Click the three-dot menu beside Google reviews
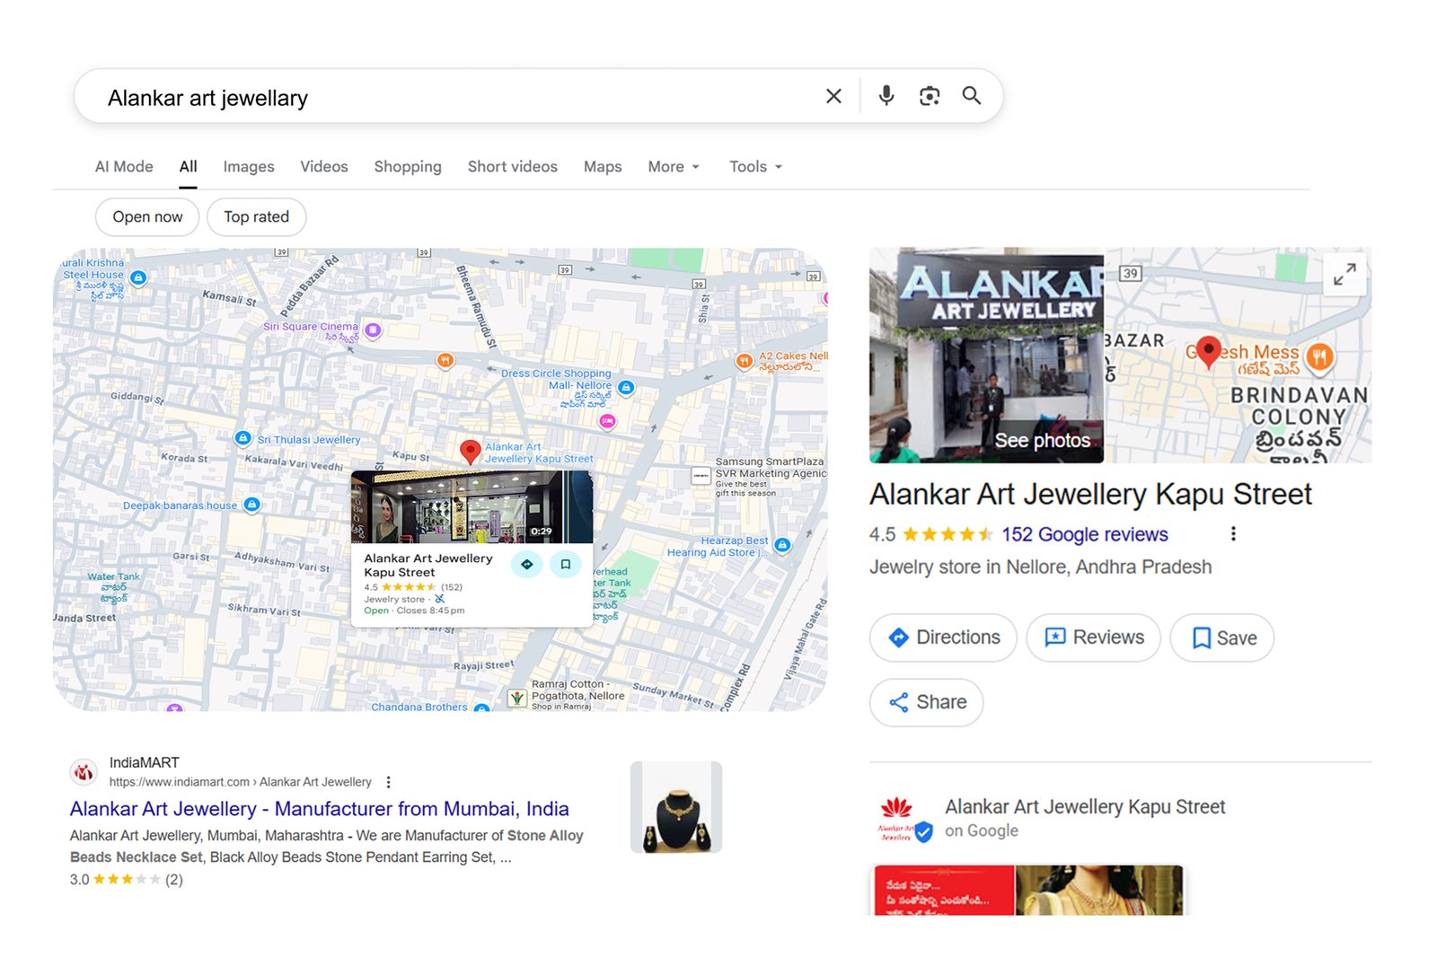The height and width of the screenshot is (958, 1437). (1233, 533)
